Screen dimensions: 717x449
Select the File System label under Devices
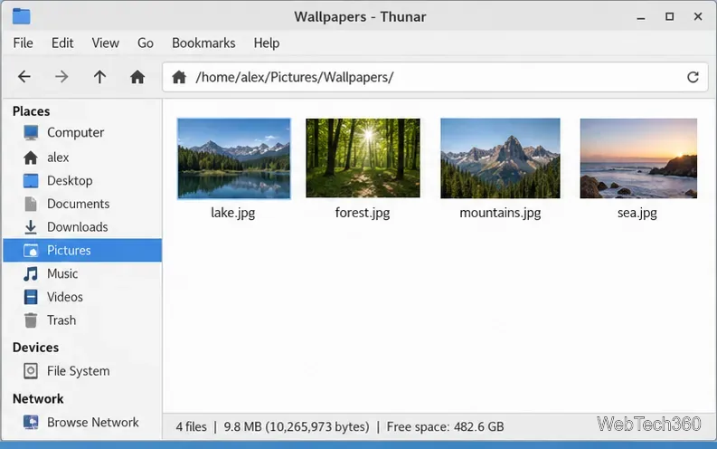(x=78, y=371)
